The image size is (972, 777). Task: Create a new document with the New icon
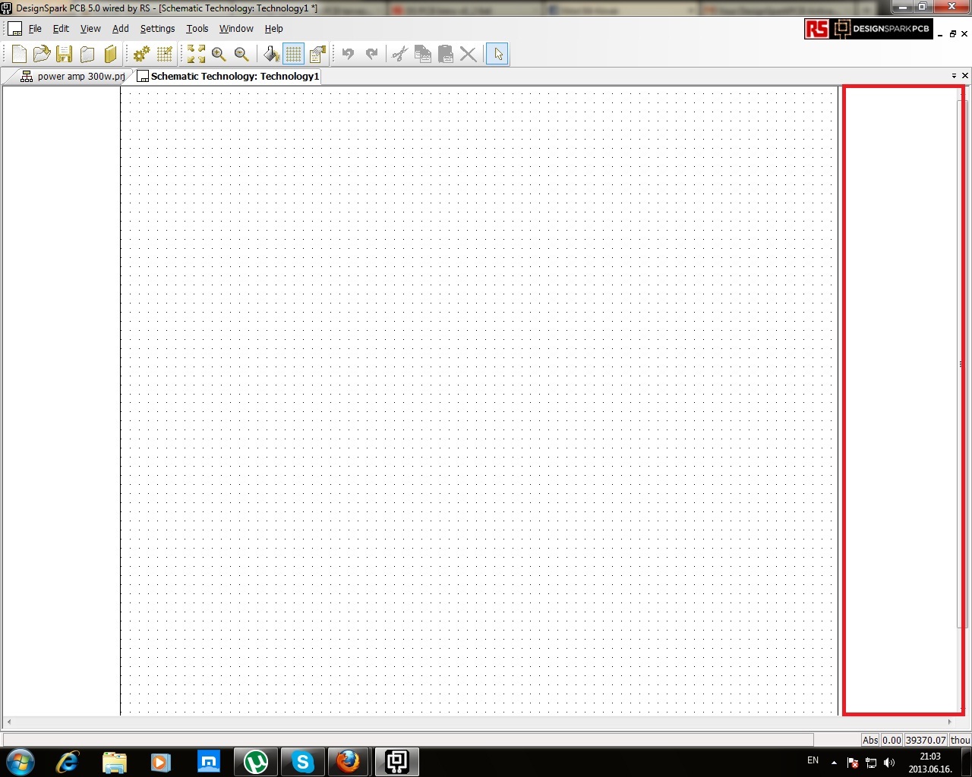coord(19,54)
